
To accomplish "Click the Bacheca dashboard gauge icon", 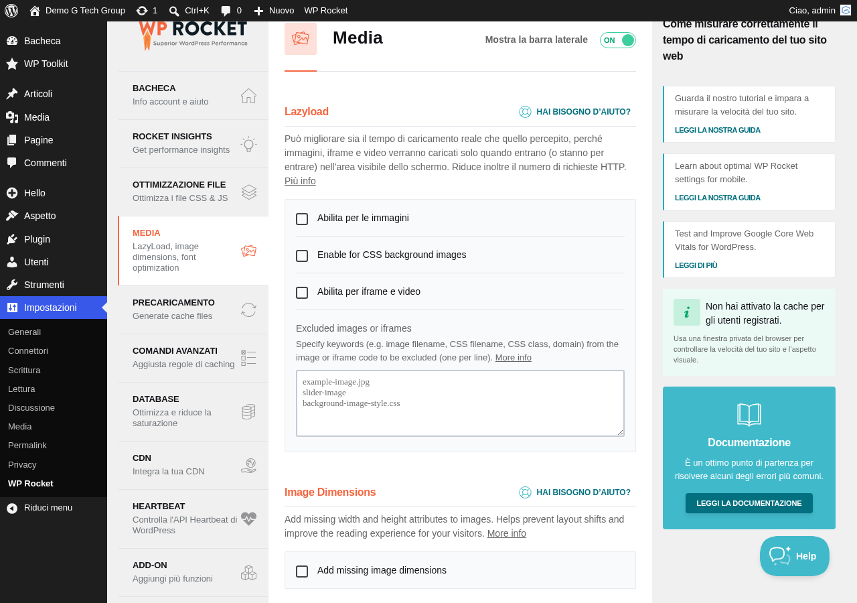I will tap(12, 41).
